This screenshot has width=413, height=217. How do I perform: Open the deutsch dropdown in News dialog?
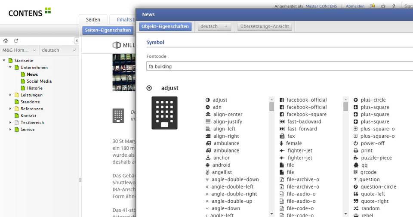pyautogui.click(x=214, y=27)
